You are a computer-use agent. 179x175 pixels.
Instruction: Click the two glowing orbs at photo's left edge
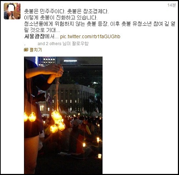(x=30, y=117)
